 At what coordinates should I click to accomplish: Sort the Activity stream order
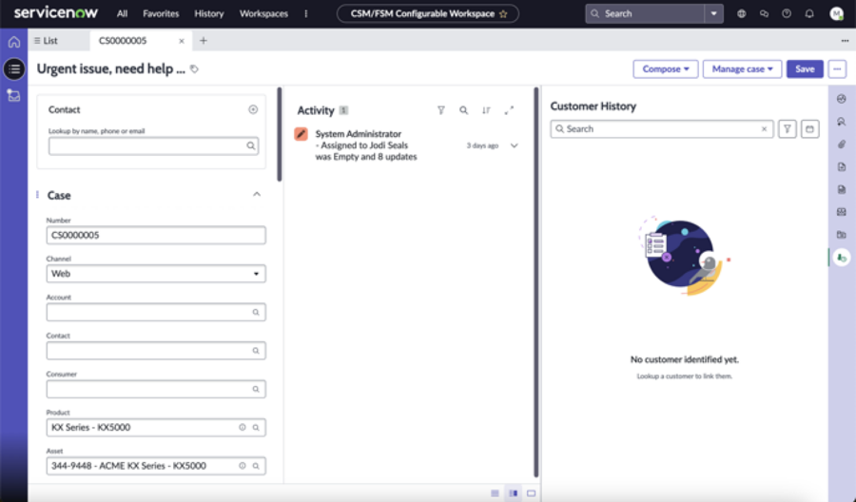pos(486,110)
